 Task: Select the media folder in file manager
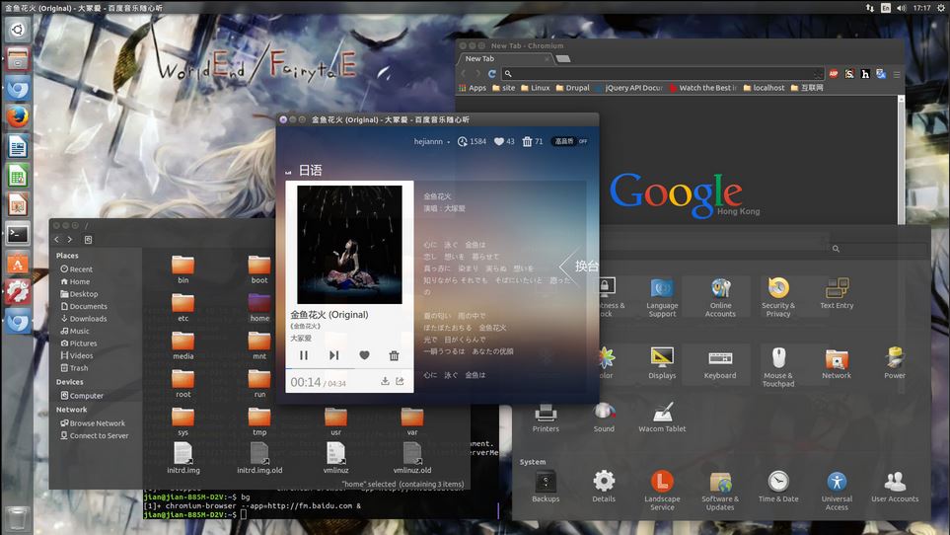click(183, 345)
